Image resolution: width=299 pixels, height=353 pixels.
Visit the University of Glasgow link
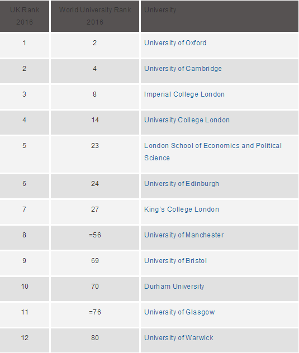point(179,312)
